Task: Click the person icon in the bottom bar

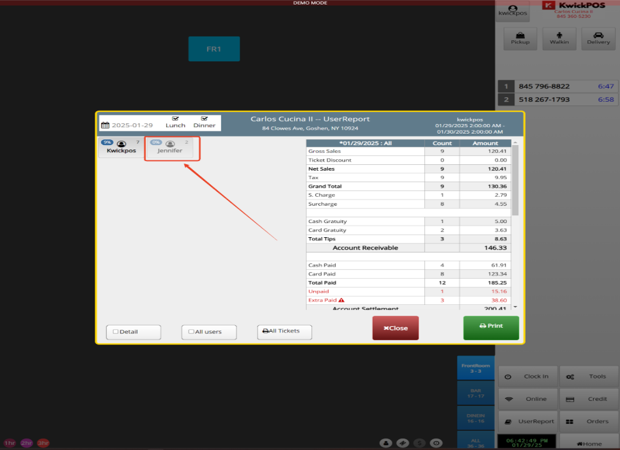Action: 386,443
